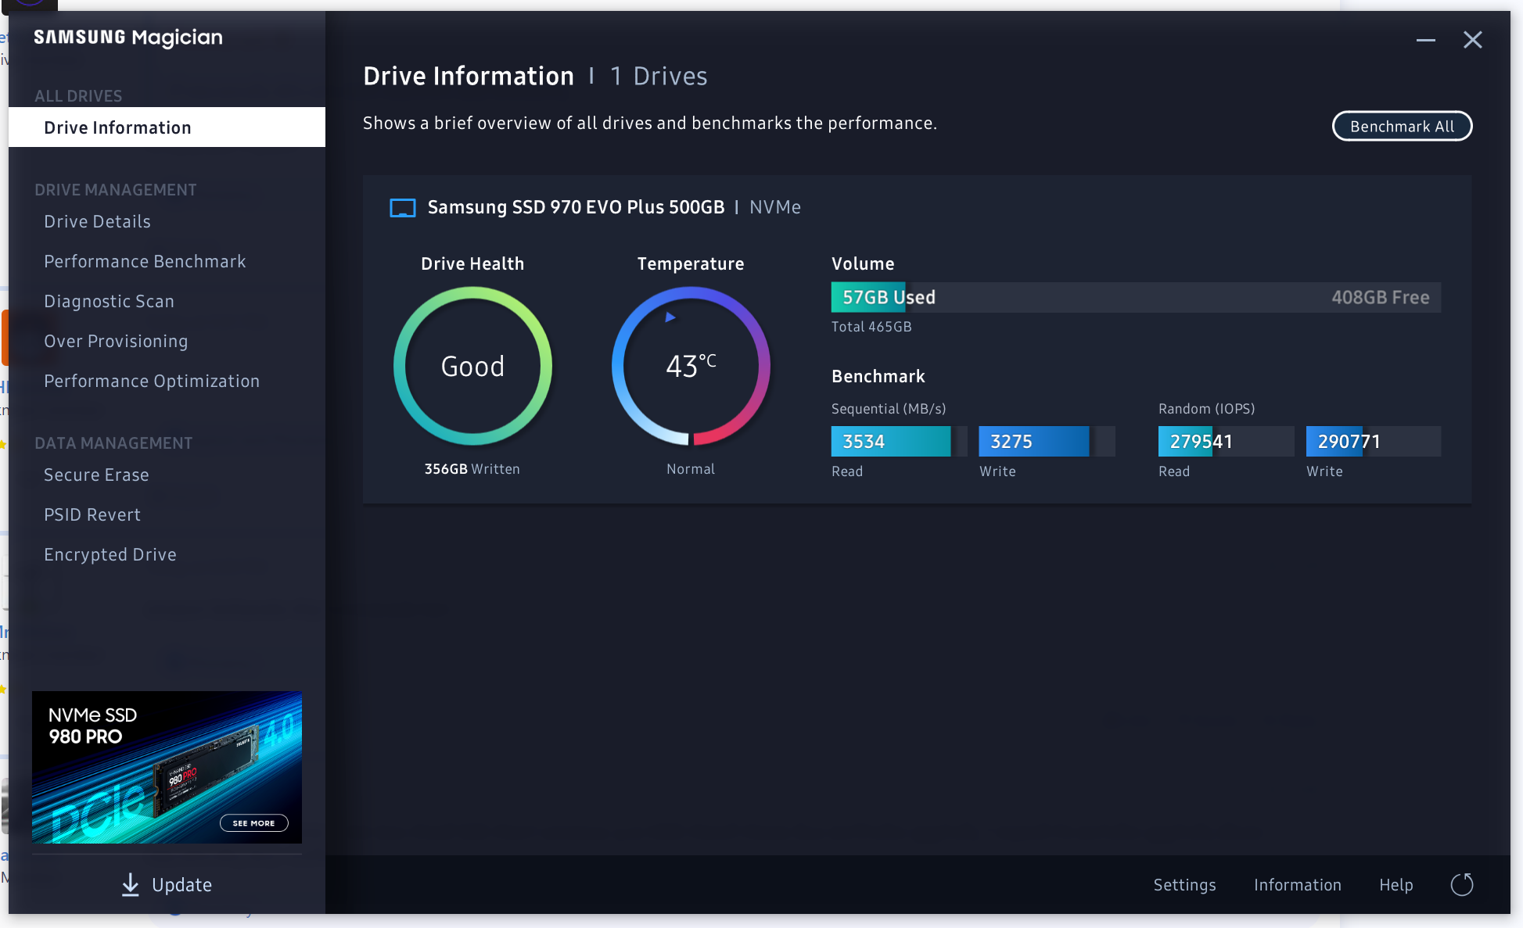
Task: Select Over Provisioning
Action: pyautogui.click(x=116, y=342)
